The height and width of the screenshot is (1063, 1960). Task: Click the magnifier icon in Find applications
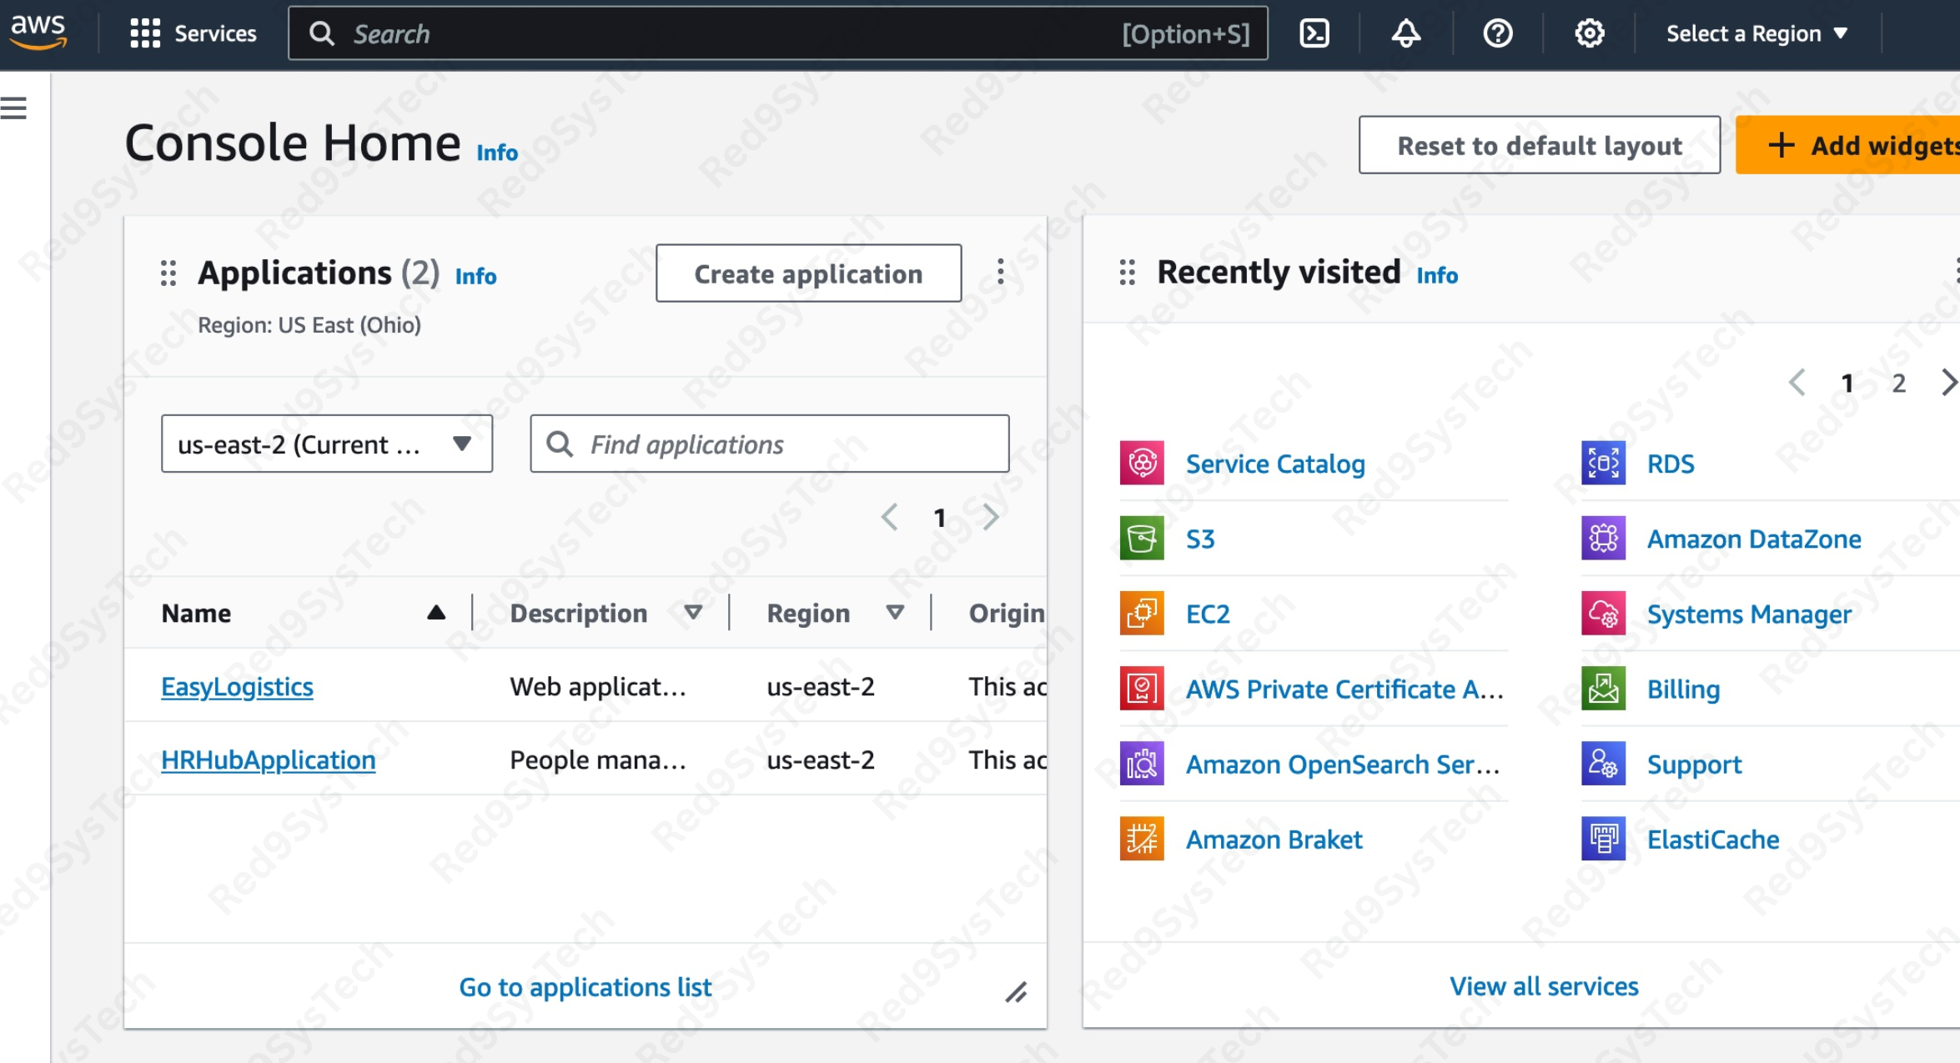pos(560,444)
